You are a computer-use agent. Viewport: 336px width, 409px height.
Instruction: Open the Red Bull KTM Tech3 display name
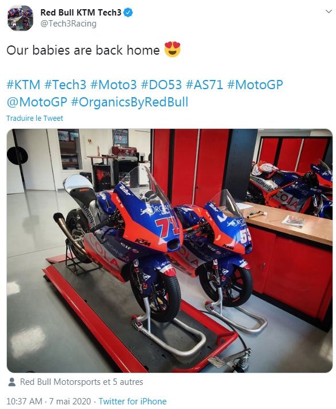tap(81, 13)
